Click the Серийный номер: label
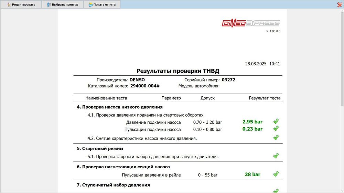The height and width of the screenshot is (193, 344). [x=202, y=80]
